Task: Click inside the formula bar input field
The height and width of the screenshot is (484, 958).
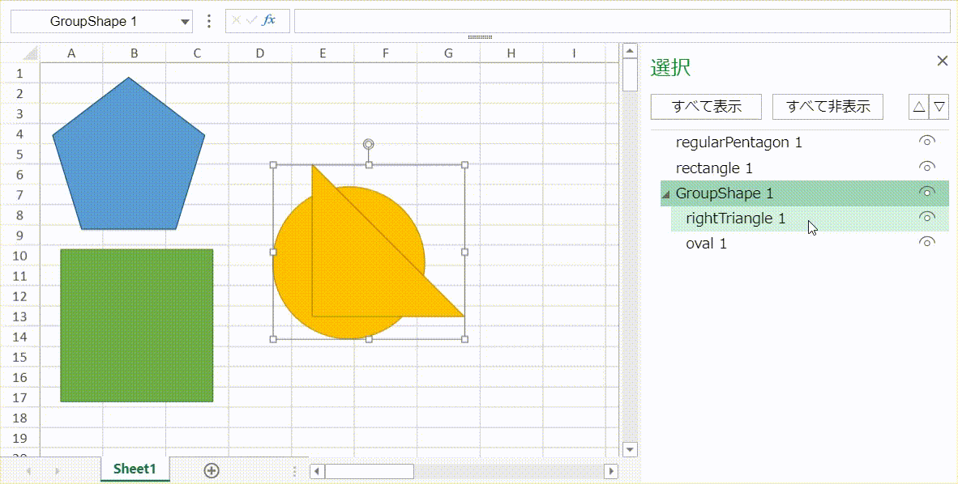Action: tap(621, 21)
